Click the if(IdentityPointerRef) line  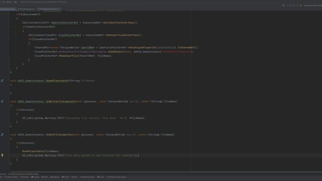click(x=39, y=27)
